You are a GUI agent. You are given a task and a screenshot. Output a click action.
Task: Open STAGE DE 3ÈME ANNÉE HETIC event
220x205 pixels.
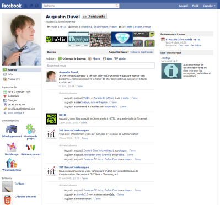click(x=183, y=40)
